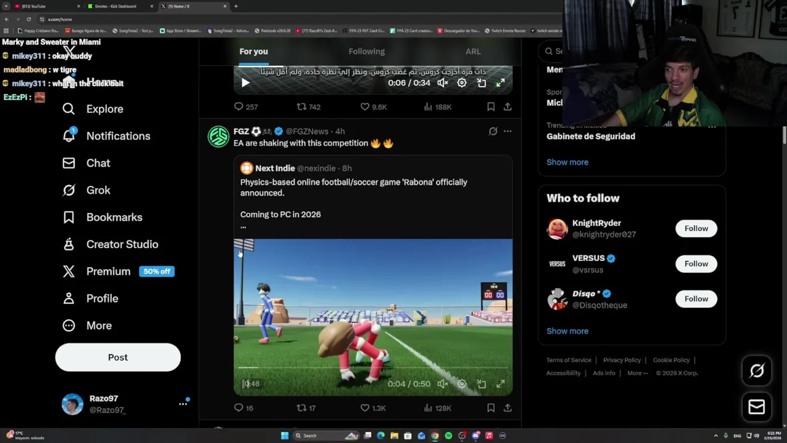
Task: Open Profile page from sidebar
Action: tap(90, 298)
